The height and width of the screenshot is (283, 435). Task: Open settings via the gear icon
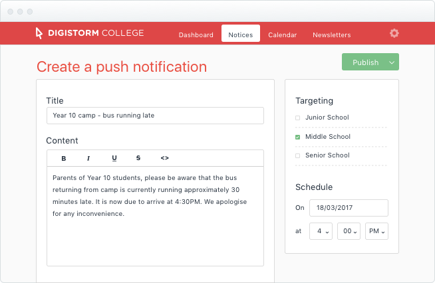coord(394,33)
